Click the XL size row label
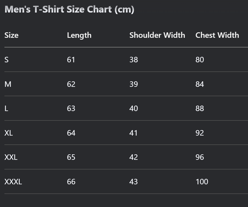Image resolution: width=248 pixels, height=207 pixels. (x=9, y=133)
